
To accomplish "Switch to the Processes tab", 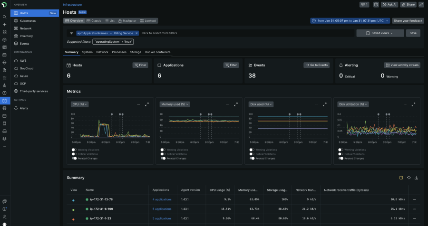I will click(119, 52).
